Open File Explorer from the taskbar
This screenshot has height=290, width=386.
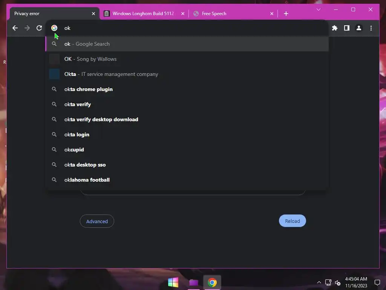[x=193, y=282]
